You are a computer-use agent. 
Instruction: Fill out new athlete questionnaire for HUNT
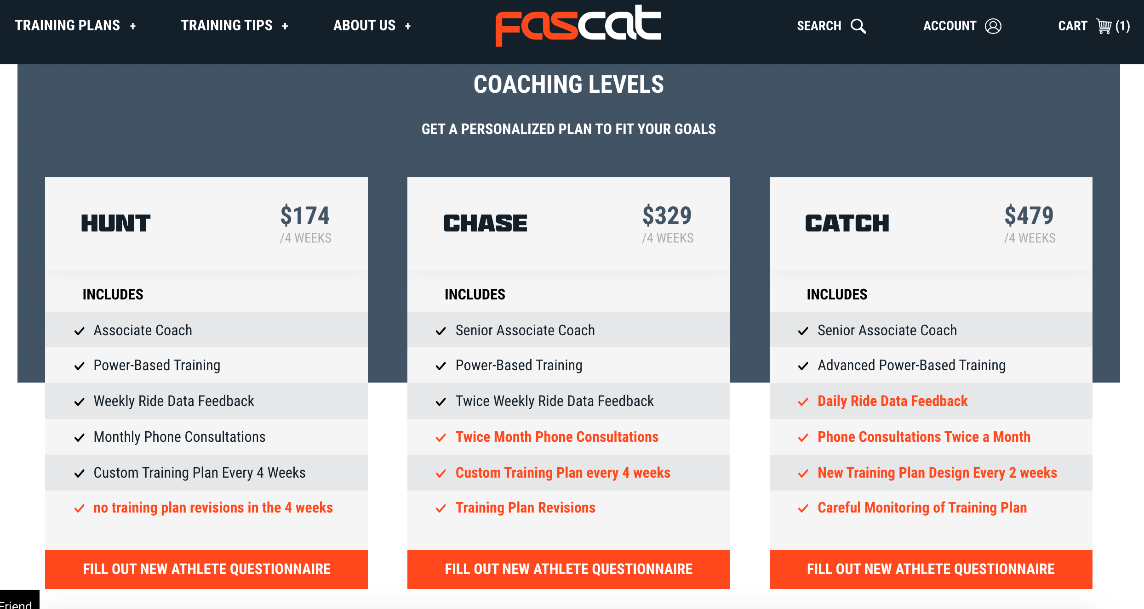tap(206, 569)
